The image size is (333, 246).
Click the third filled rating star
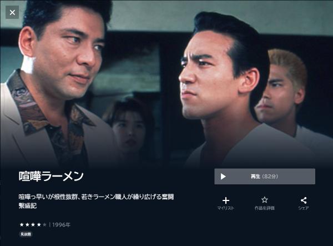(x=33, y=224)
